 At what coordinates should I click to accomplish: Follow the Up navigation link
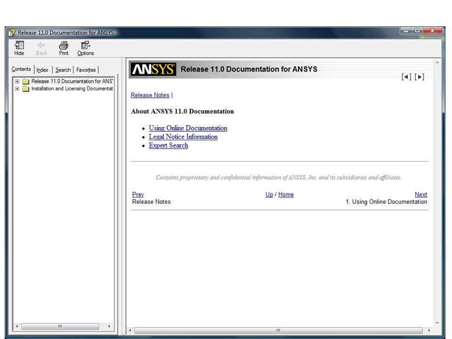click(269, 194)
